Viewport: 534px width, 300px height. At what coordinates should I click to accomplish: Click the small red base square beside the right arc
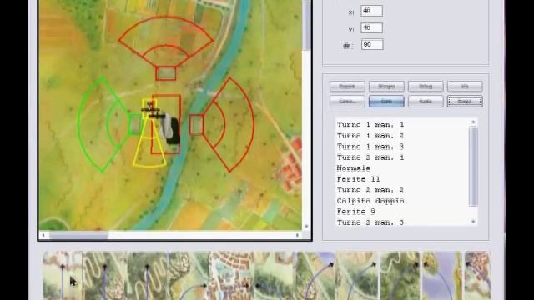196,124
